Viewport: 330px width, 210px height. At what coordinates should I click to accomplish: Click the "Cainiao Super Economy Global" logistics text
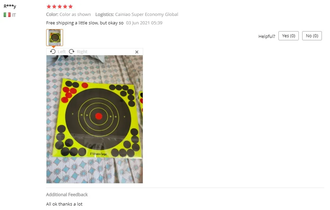(x=147, y=15)
